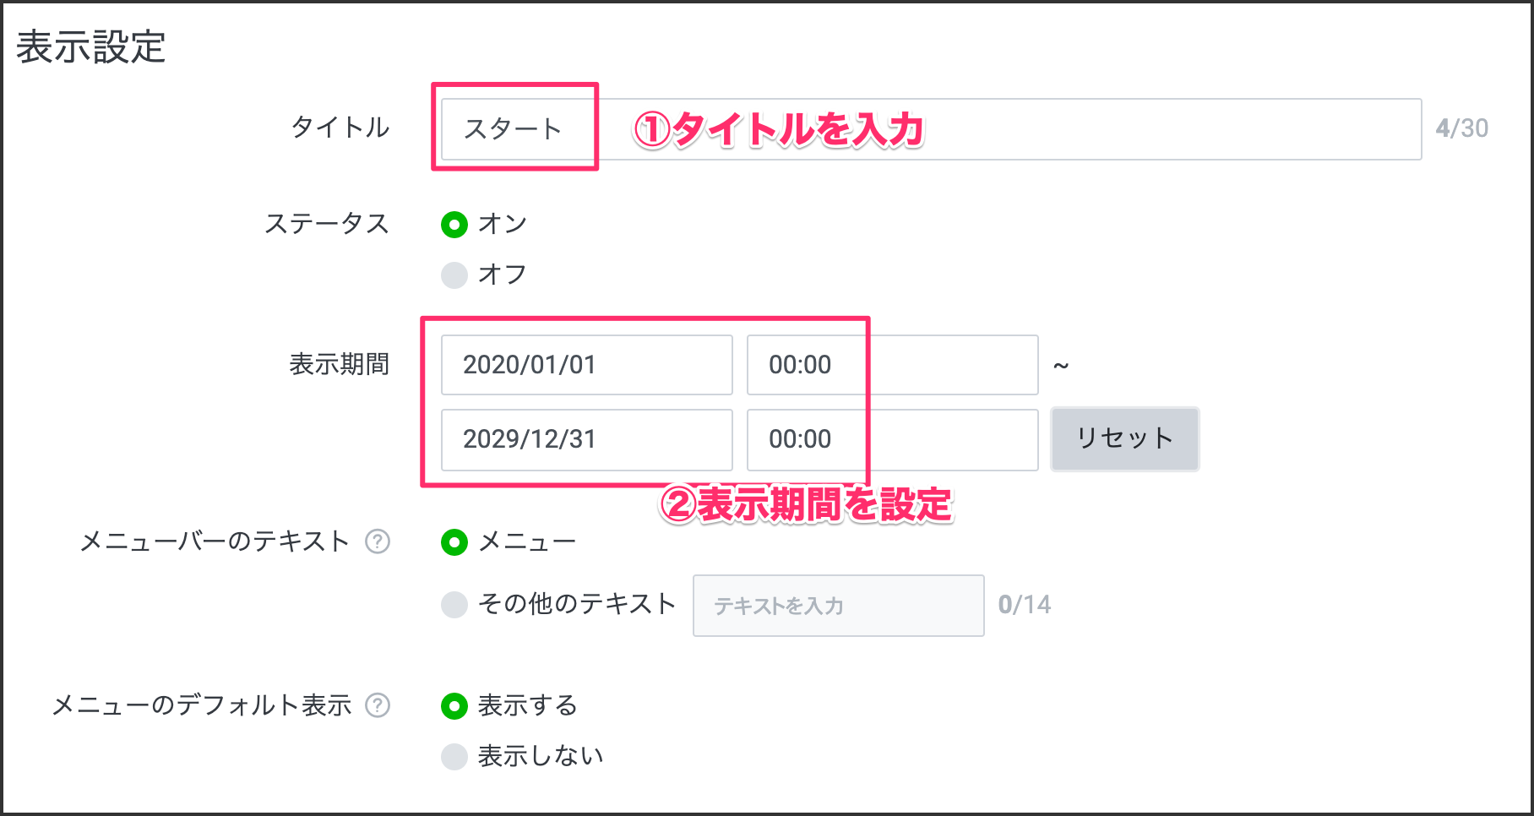This screenshot has width=1534, height=816.
Task: Click the タイトル input containing スタート
Action: 929,129
